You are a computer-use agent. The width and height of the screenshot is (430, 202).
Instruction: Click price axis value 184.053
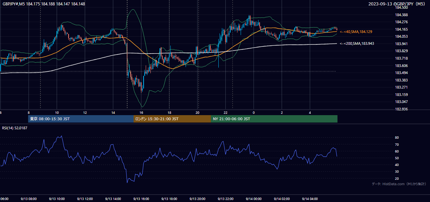pos(401,36)
